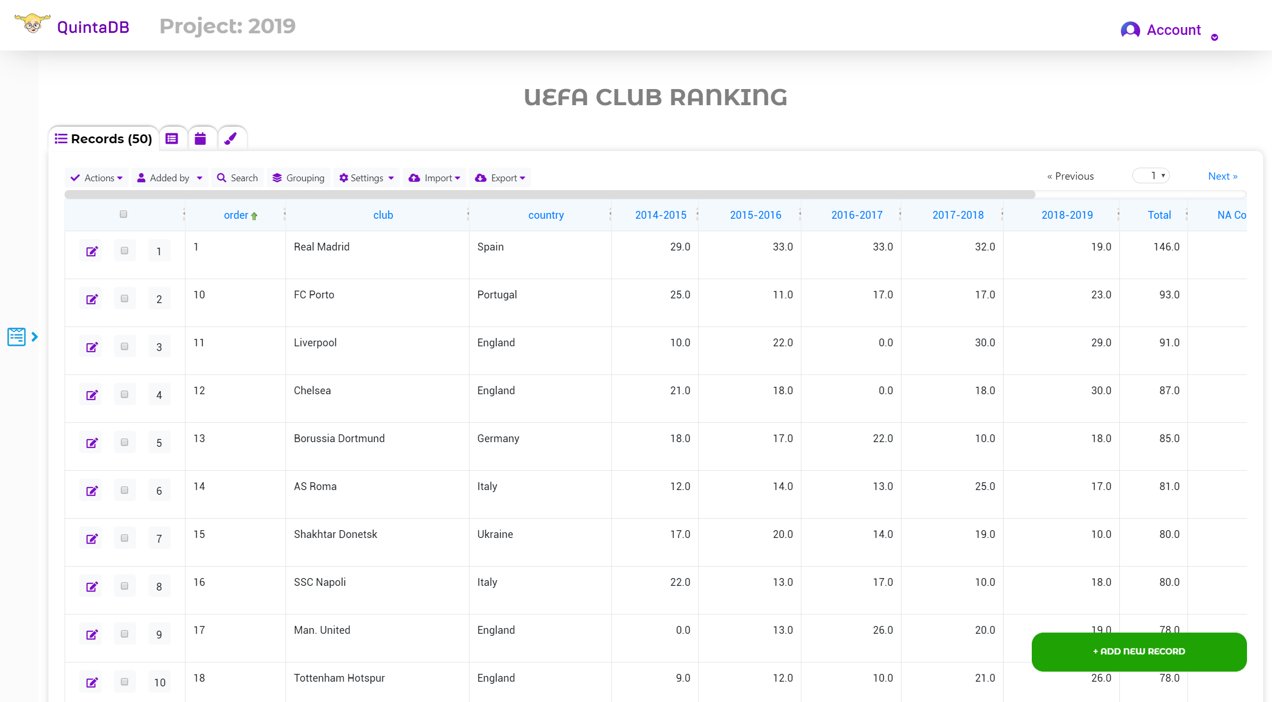Edit the Borussia Dortmund record
This screenshot has height=702, width=1272.
point(92,443)
